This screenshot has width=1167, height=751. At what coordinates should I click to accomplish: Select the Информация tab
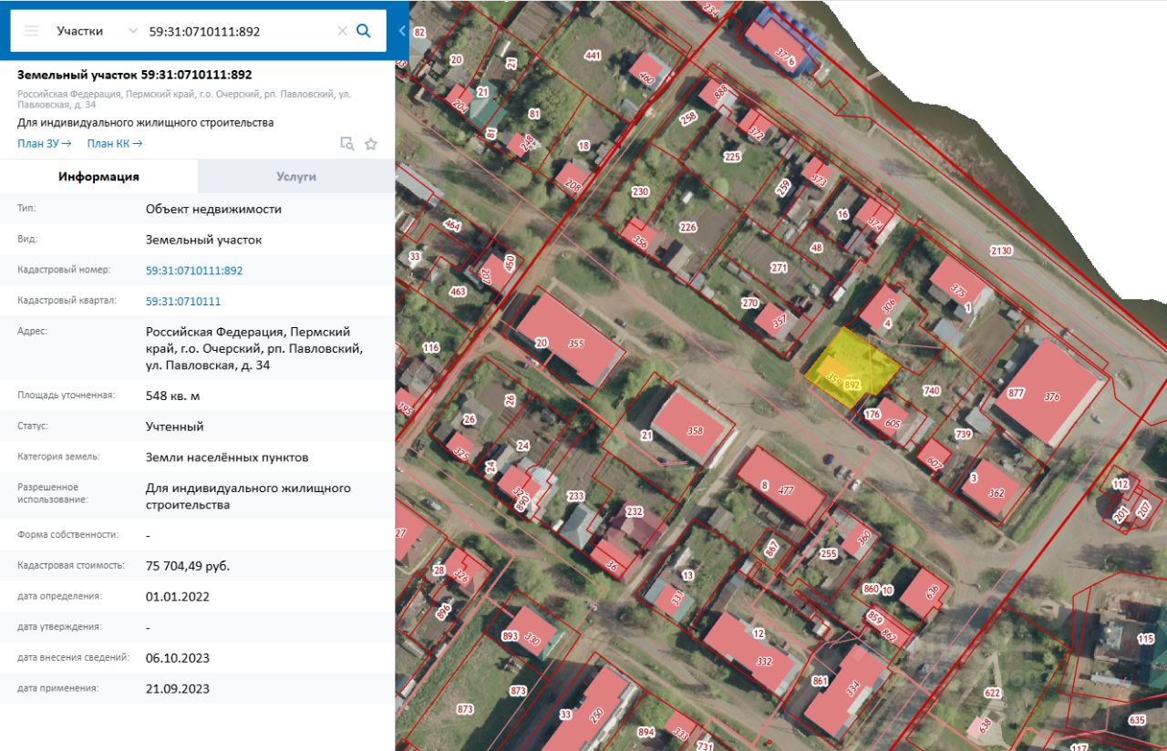click(98, 177)
